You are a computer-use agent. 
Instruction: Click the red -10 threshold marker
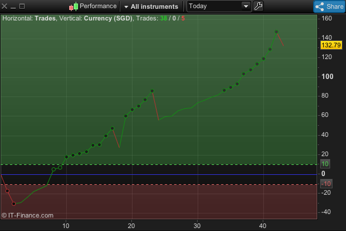(326, 184)
